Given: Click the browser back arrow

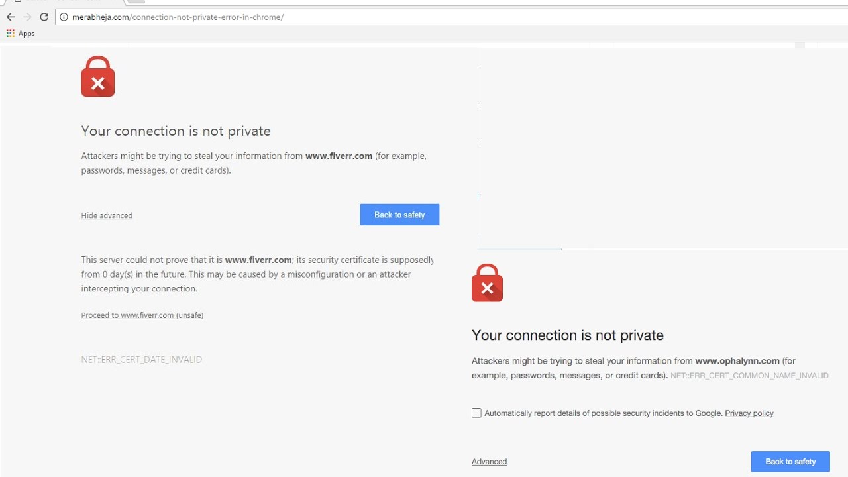Looking at the screenshot, I should pyautogui.click(x=11, y=17).
